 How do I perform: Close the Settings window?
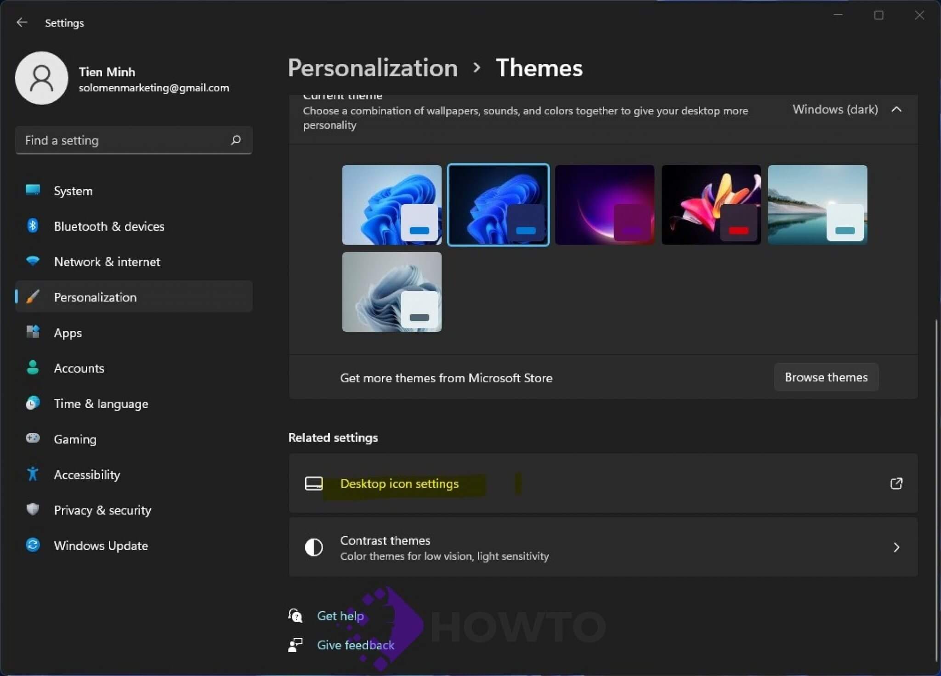point(919,15)
